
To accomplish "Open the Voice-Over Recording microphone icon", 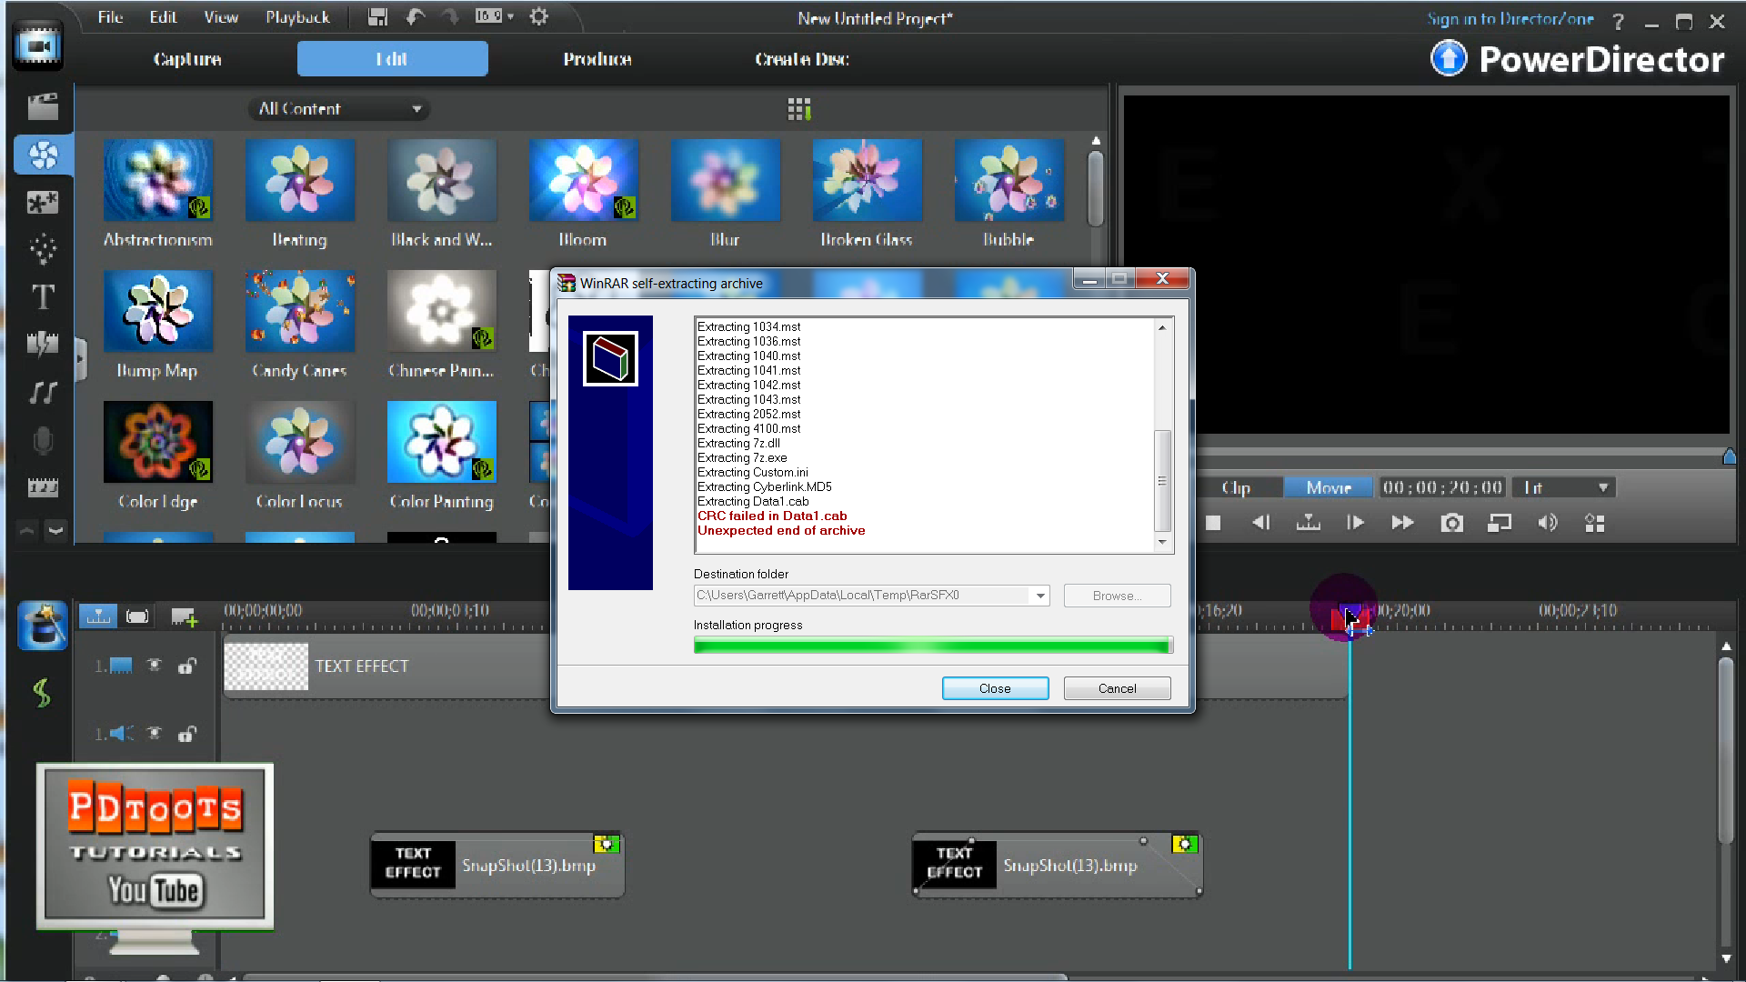I will pos(43,441).
